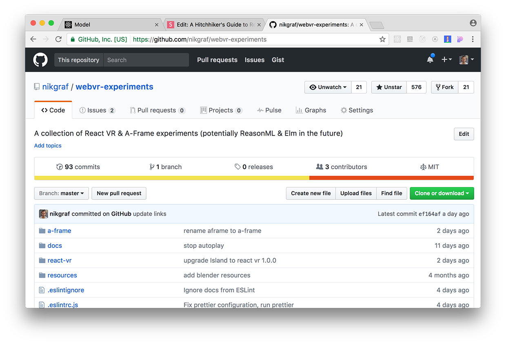
Task: Click New pull request
Action: [119, 193]
